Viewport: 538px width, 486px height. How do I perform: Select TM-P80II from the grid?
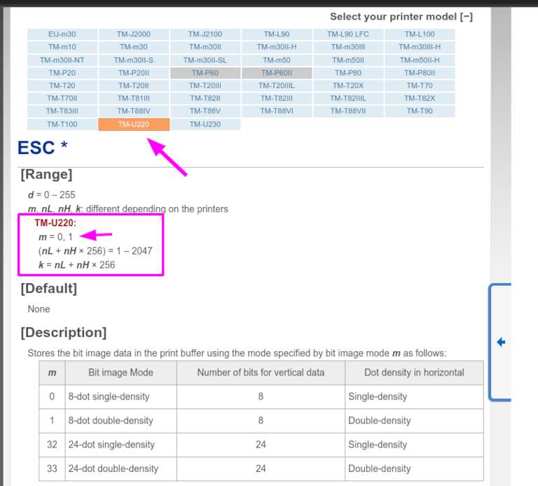pos(420,73)
